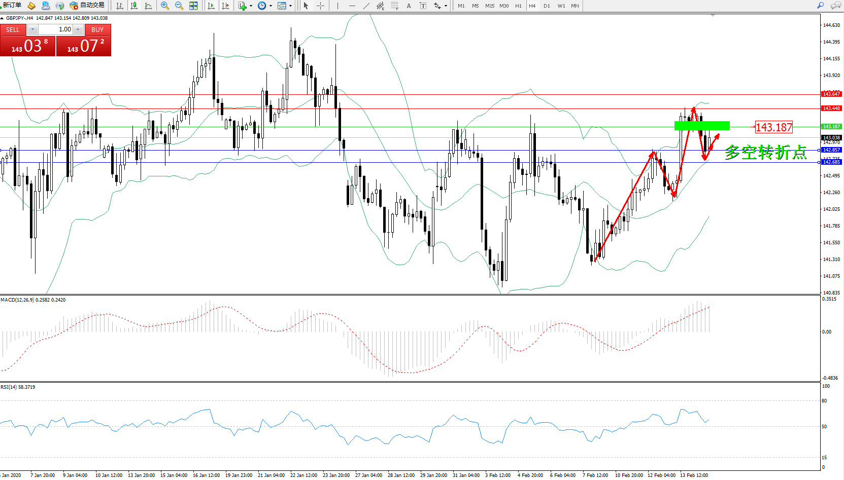
Task: Select the Crosshair cursor tool
Action: (x=321, y=6)
